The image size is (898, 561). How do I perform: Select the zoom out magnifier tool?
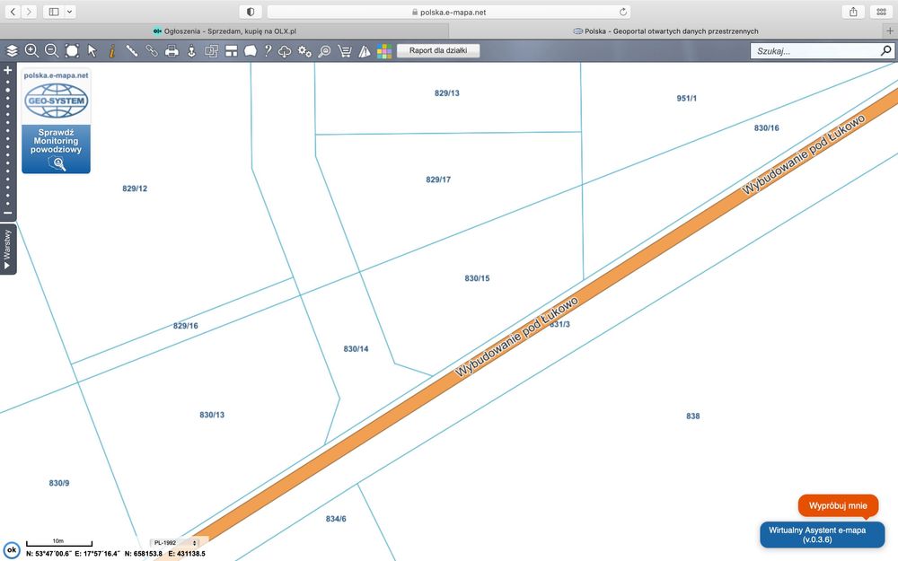click(51, 51)
